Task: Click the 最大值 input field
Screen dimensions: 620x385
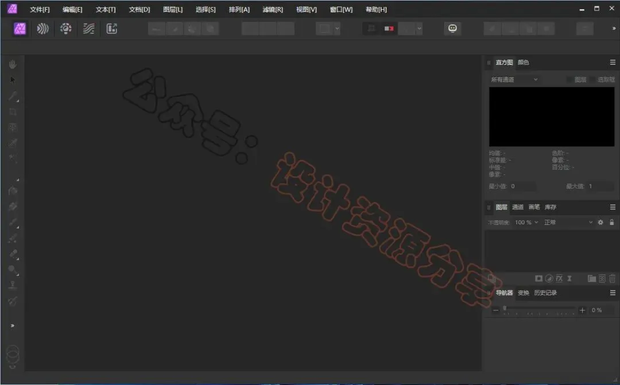Action: tap(600, 186)
